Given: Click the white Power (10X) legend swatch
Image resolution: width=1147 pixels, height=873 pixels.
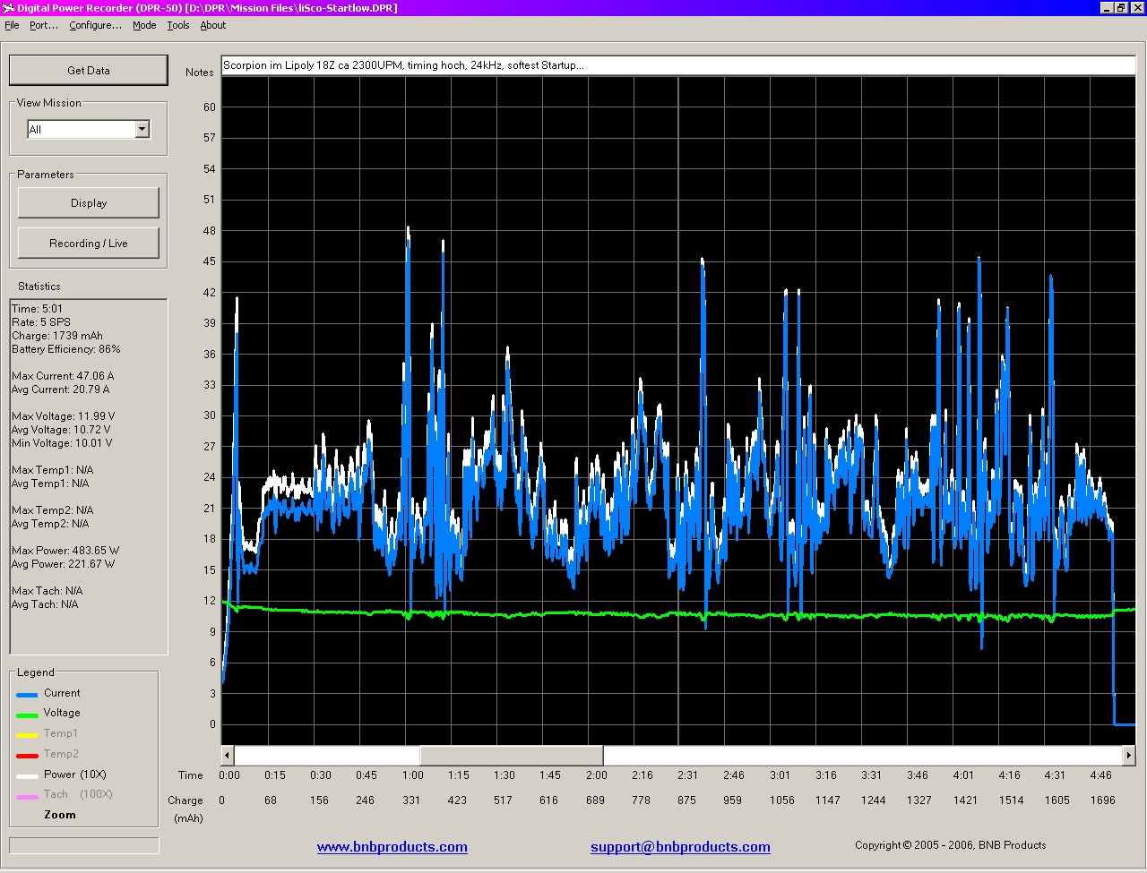Looking at the screenshot, I should click(27, 775).
